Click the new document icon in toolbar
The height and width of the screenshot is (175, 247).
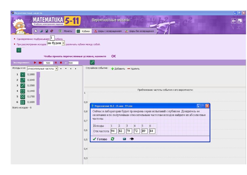(x=36, y=31)
